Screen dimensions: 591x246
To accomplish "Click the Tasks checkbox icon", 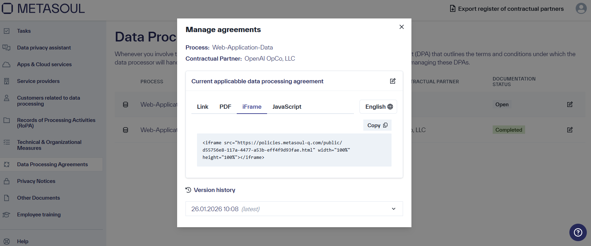I will pos(6,31).
